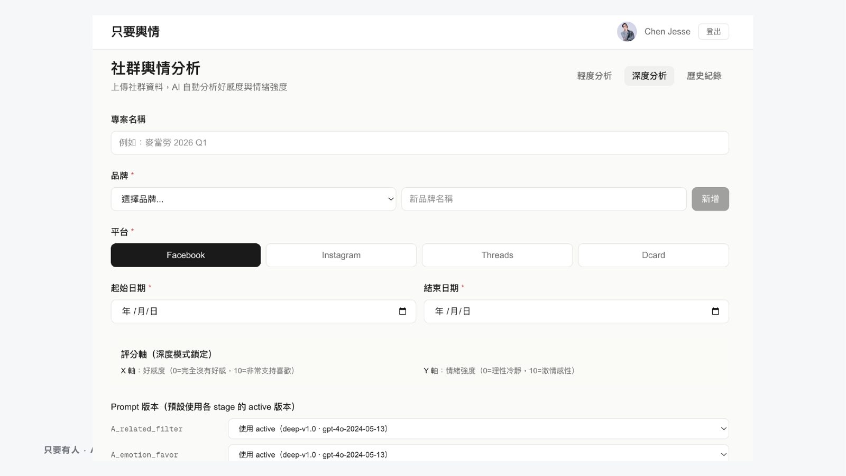The height and width of the screenshot is (476, 846).
Task: Expand the A_emotion_favor prompt version dropdown
Action: click(479, 454)
